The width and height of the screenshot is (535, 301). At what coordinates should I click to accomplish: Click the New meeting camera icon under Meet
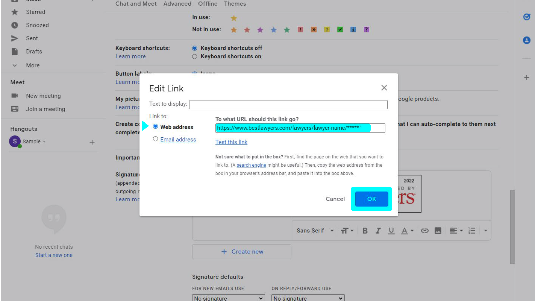coord(15,96)
